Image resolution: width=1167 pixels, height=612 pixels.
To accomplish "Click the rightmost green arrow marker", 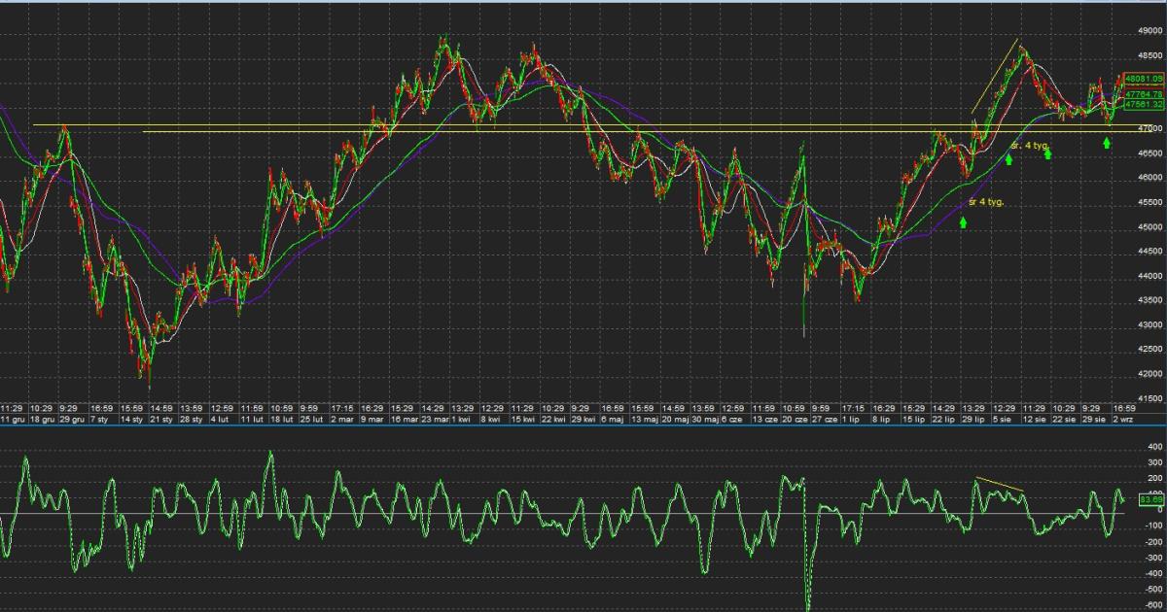I will [1107, 144].
